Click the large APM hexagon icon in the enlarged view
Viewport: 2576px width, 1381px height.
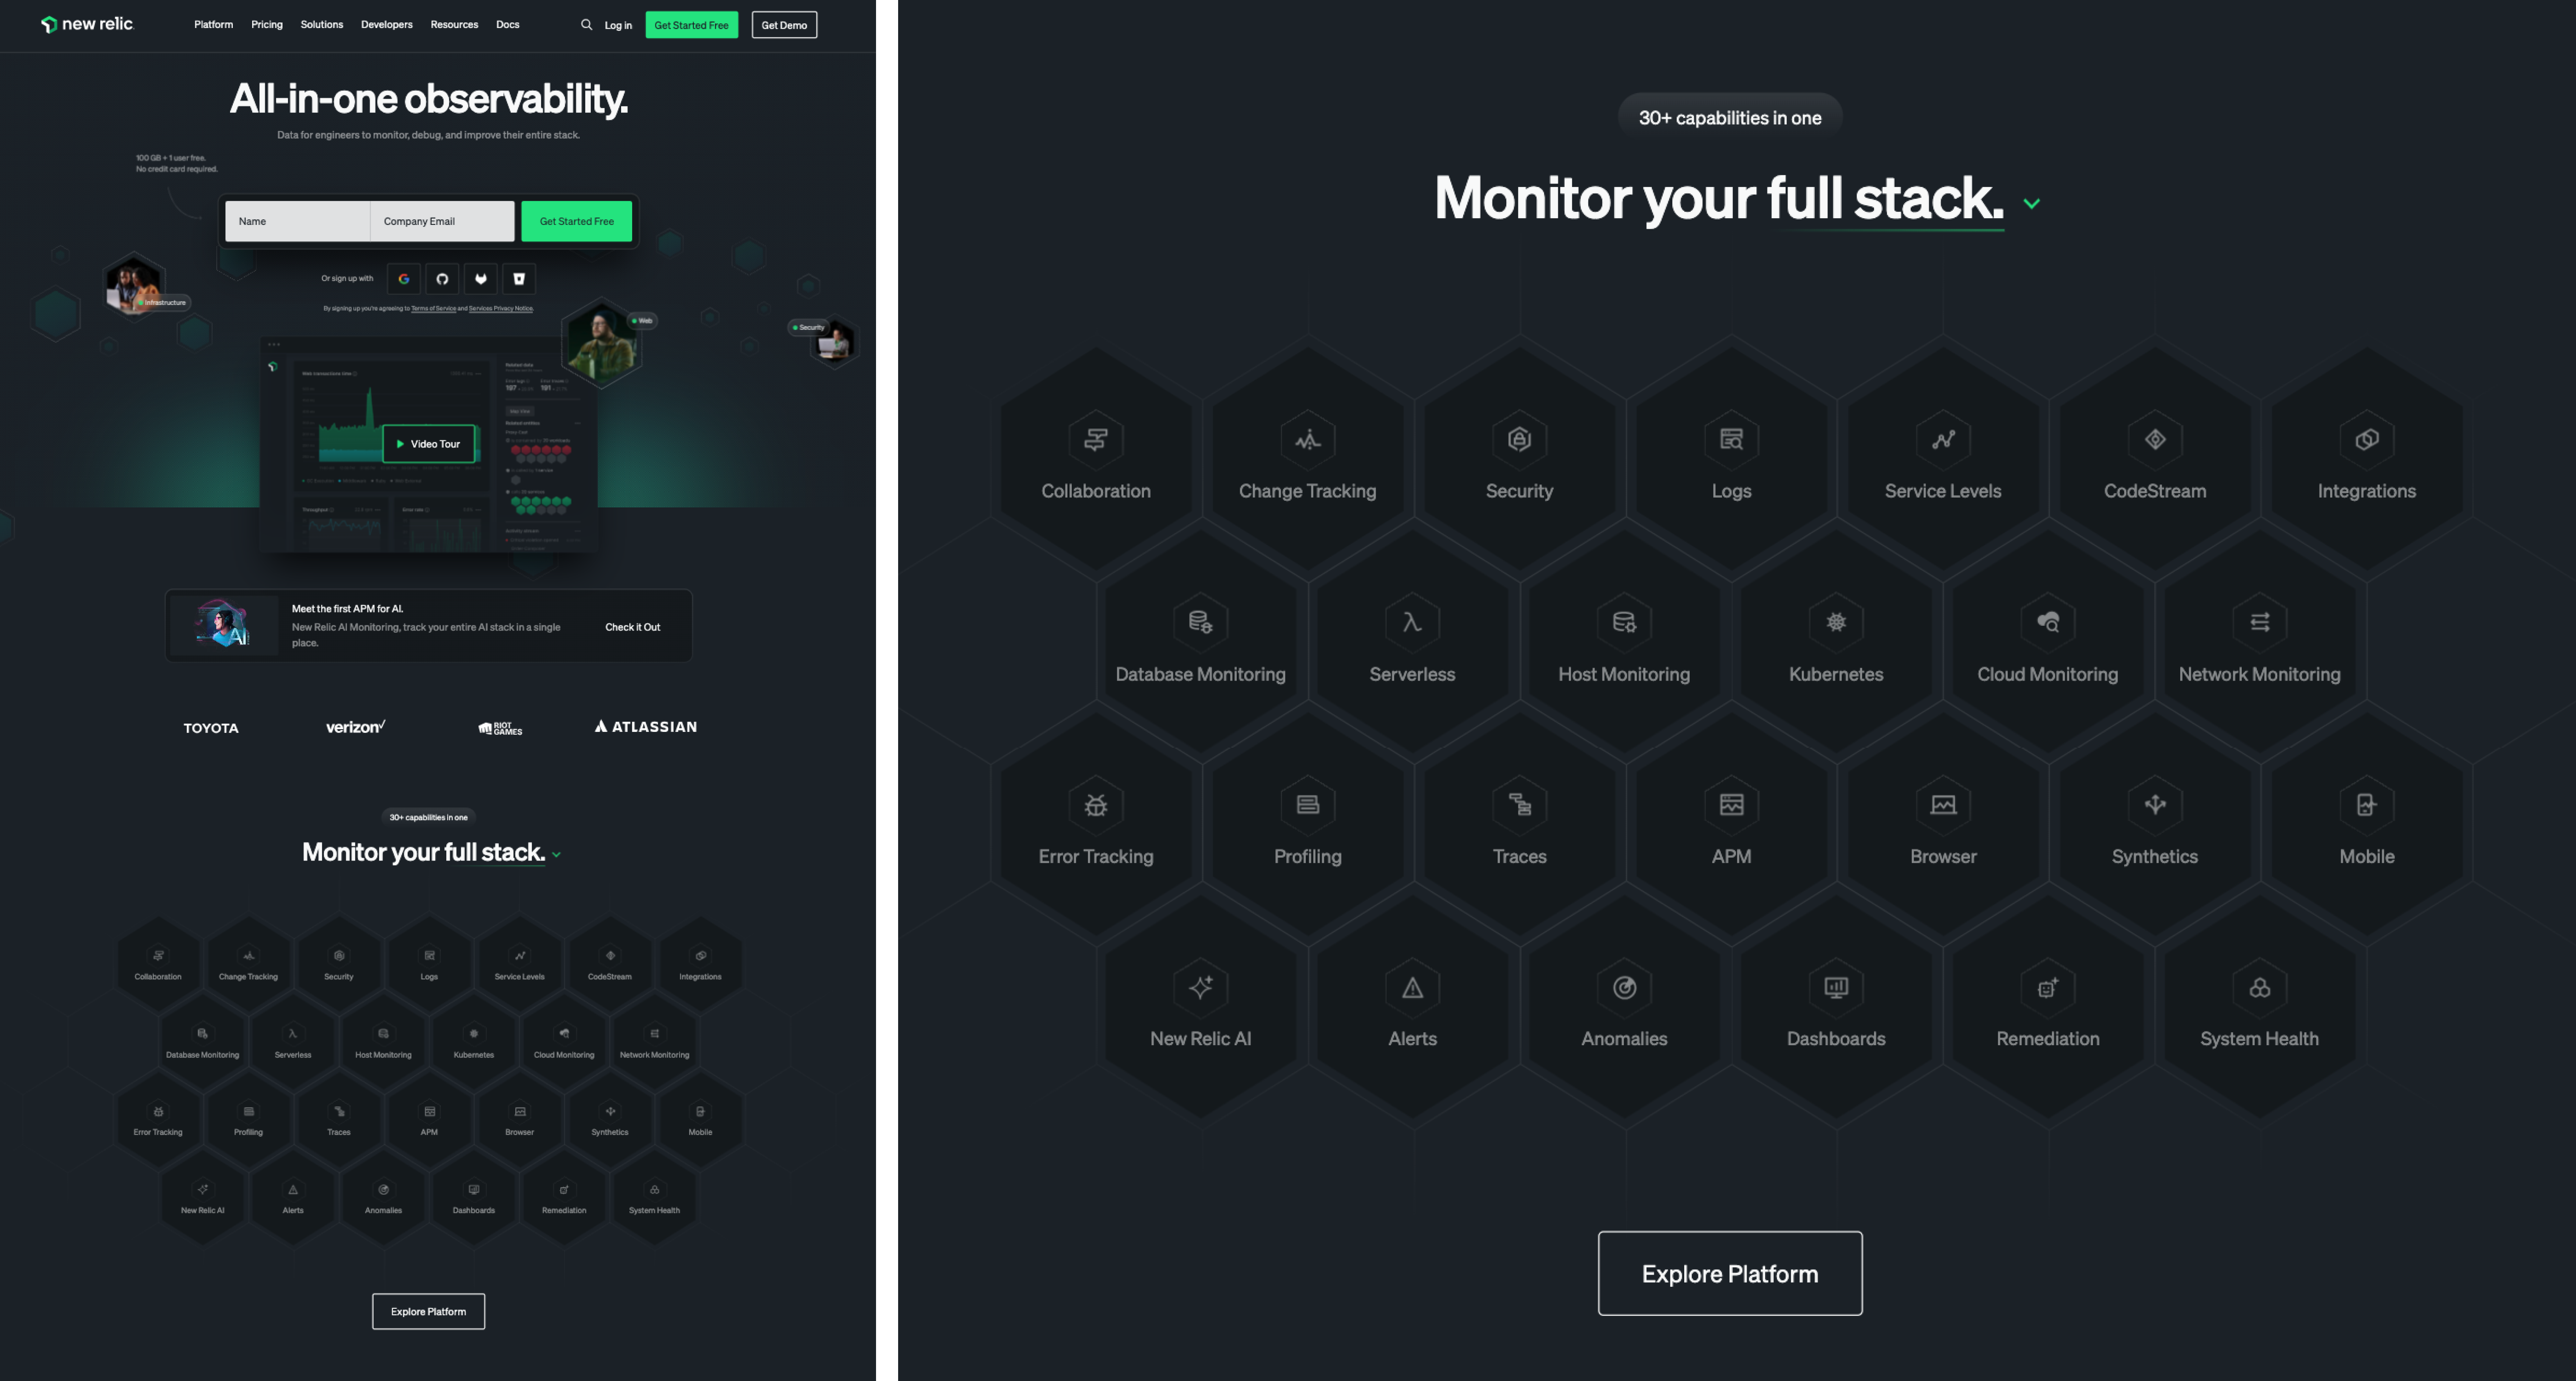[x=1731, y=805]
